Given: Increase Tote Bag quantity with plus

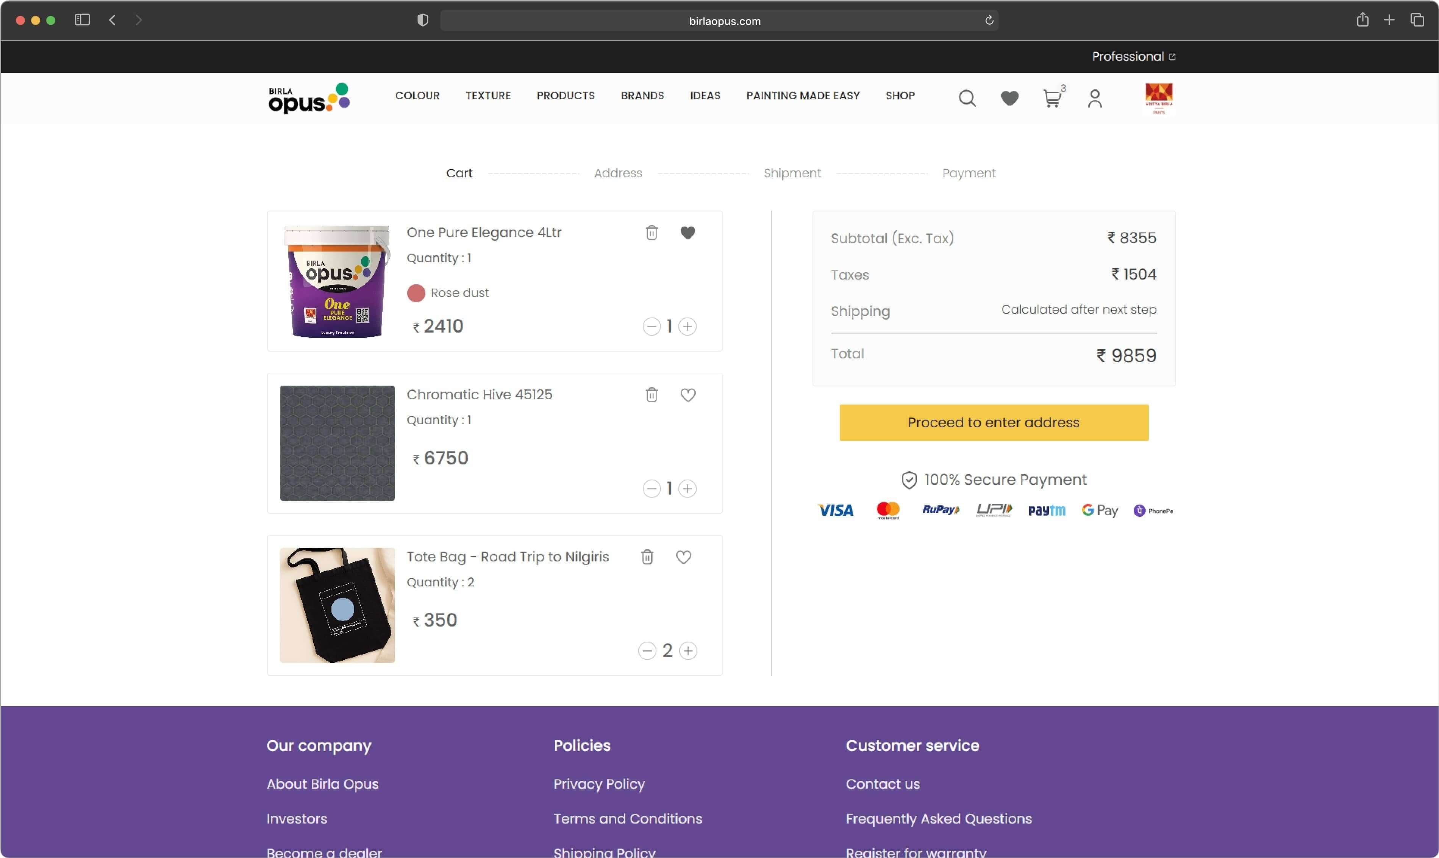Looking at the screenshot, I should [687, 650].
